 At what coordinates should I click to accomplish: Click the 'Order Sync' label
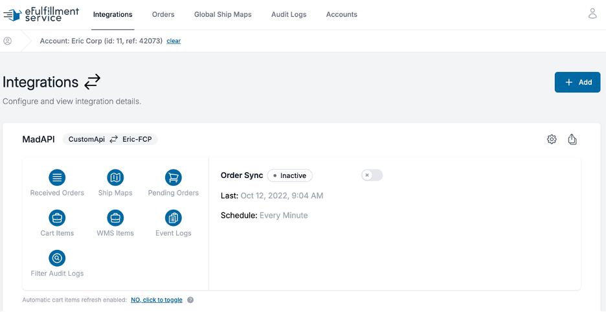[x=242, y=175]
